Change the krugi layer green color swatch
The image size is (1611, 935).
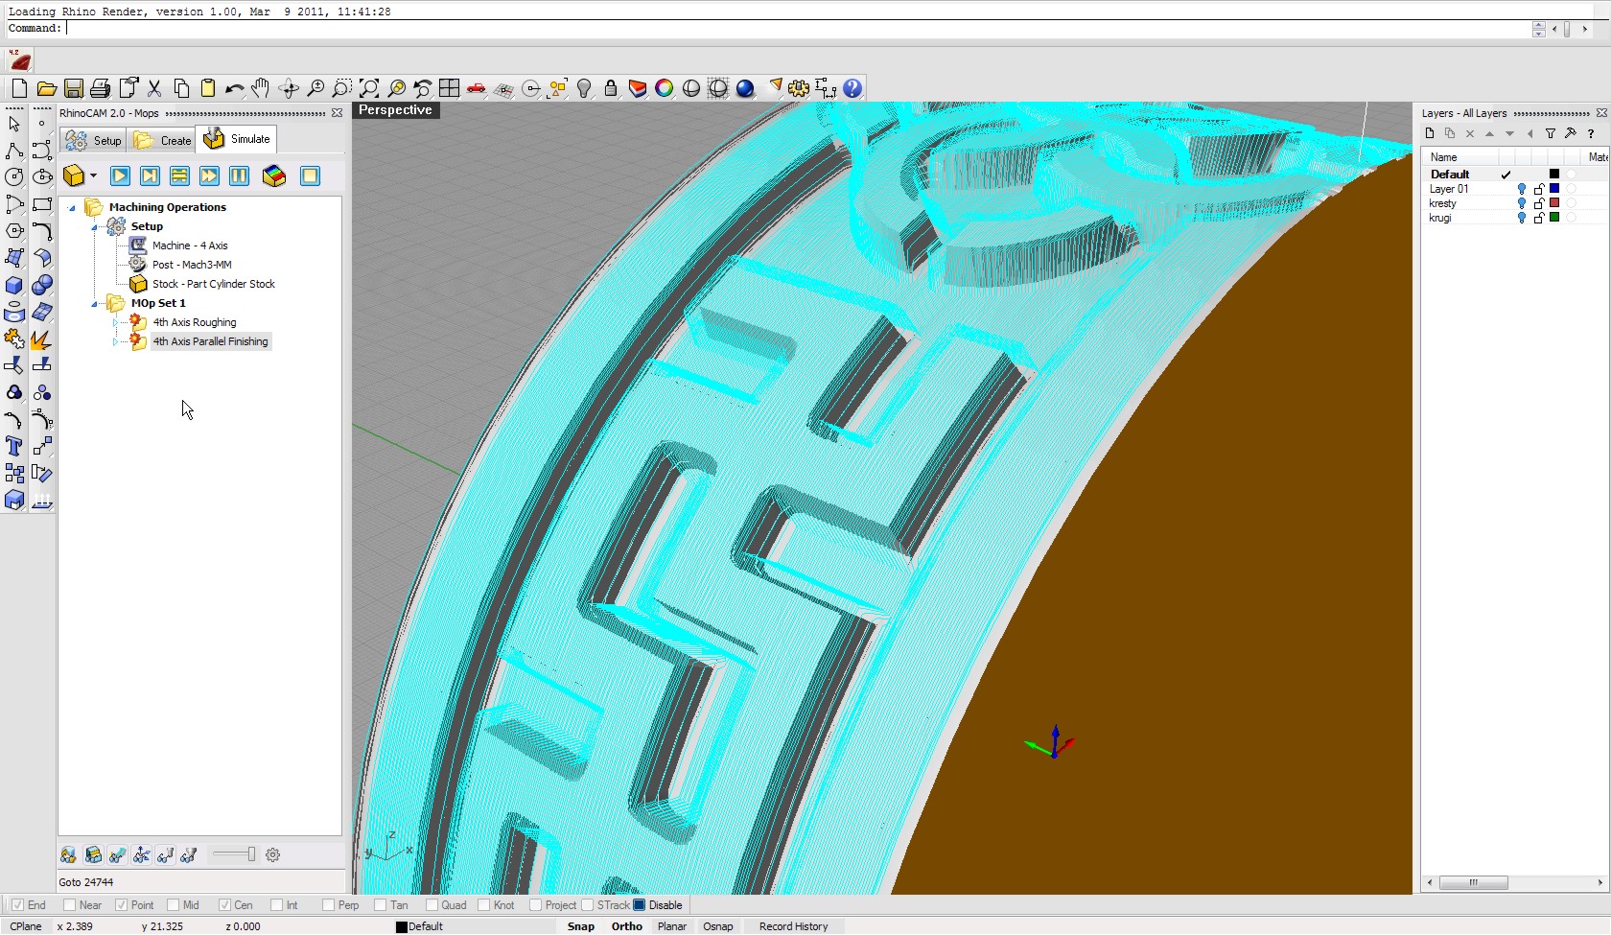pos(1554,218)
